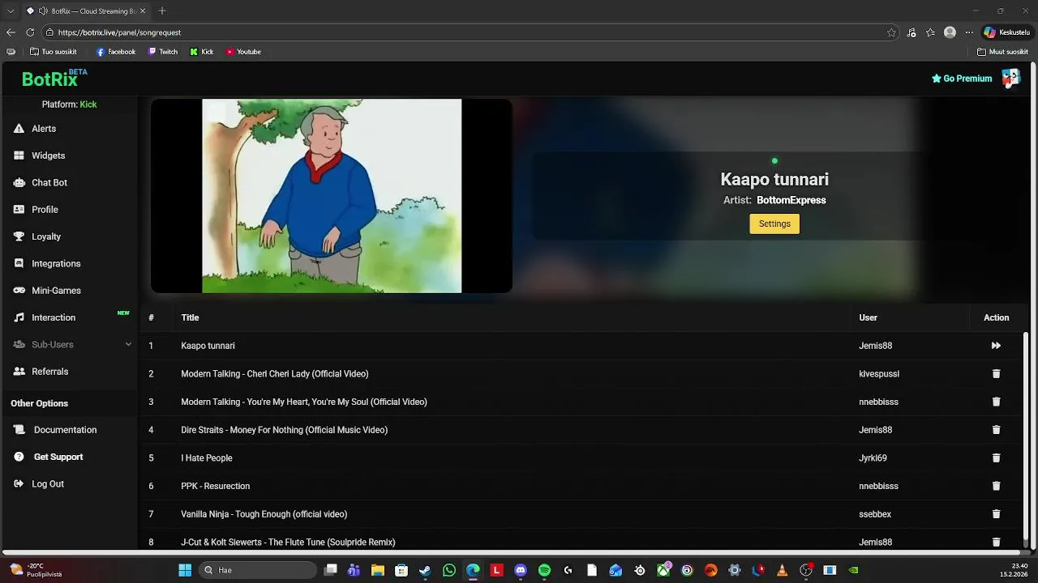
Task: Skip the current song Kaapo tunnari
Action: (x=996, y=346)
